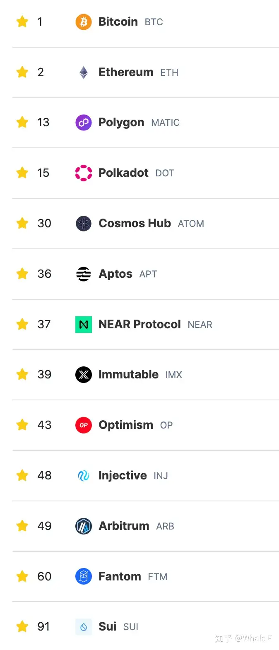The height and width of the screenshot is (650, 279).
Task: Click the pink Polkadot logo icon
Action: (x=84, y=173)
